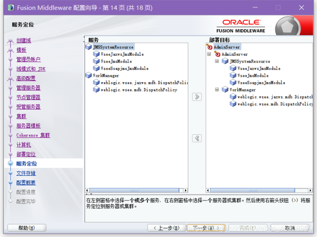Viewport: 317px width, 237px height.
Task: Select WseeJmsModule text in services pane
Action: pyautogui.click(x=116, y=61)
